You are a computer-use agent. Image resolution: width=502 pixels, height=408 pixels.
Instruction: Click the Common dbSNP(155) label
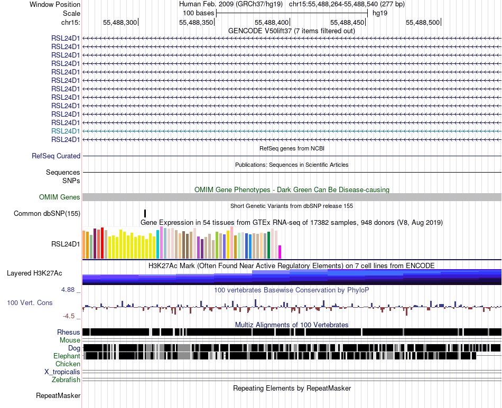[47, 213]
